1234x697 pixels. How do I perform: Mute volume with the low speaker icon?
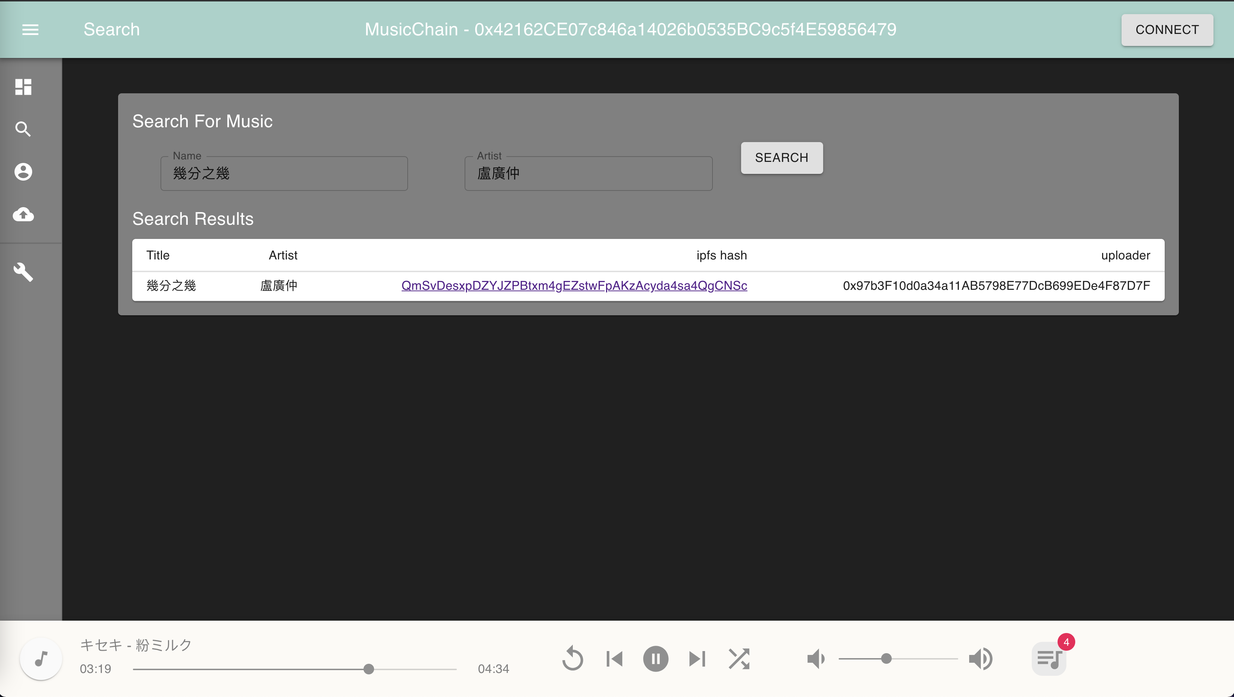[815, 659]
